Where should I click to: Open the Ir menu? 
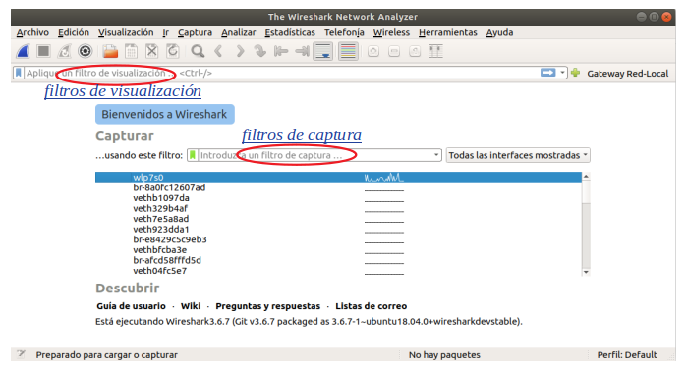point(166,32)
